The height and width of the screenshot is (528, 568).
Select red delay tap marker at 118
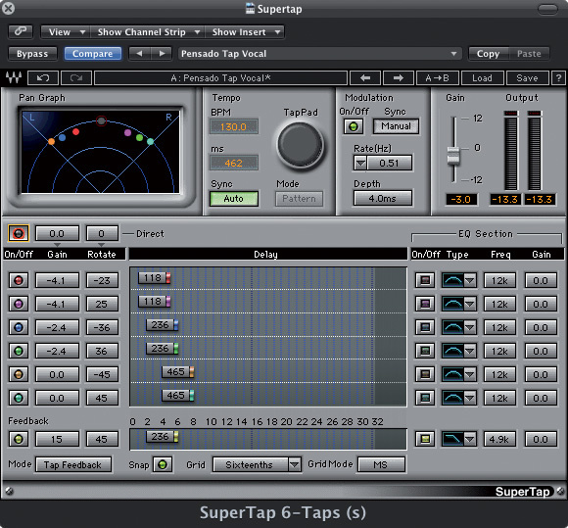click(x=155, y=278)
